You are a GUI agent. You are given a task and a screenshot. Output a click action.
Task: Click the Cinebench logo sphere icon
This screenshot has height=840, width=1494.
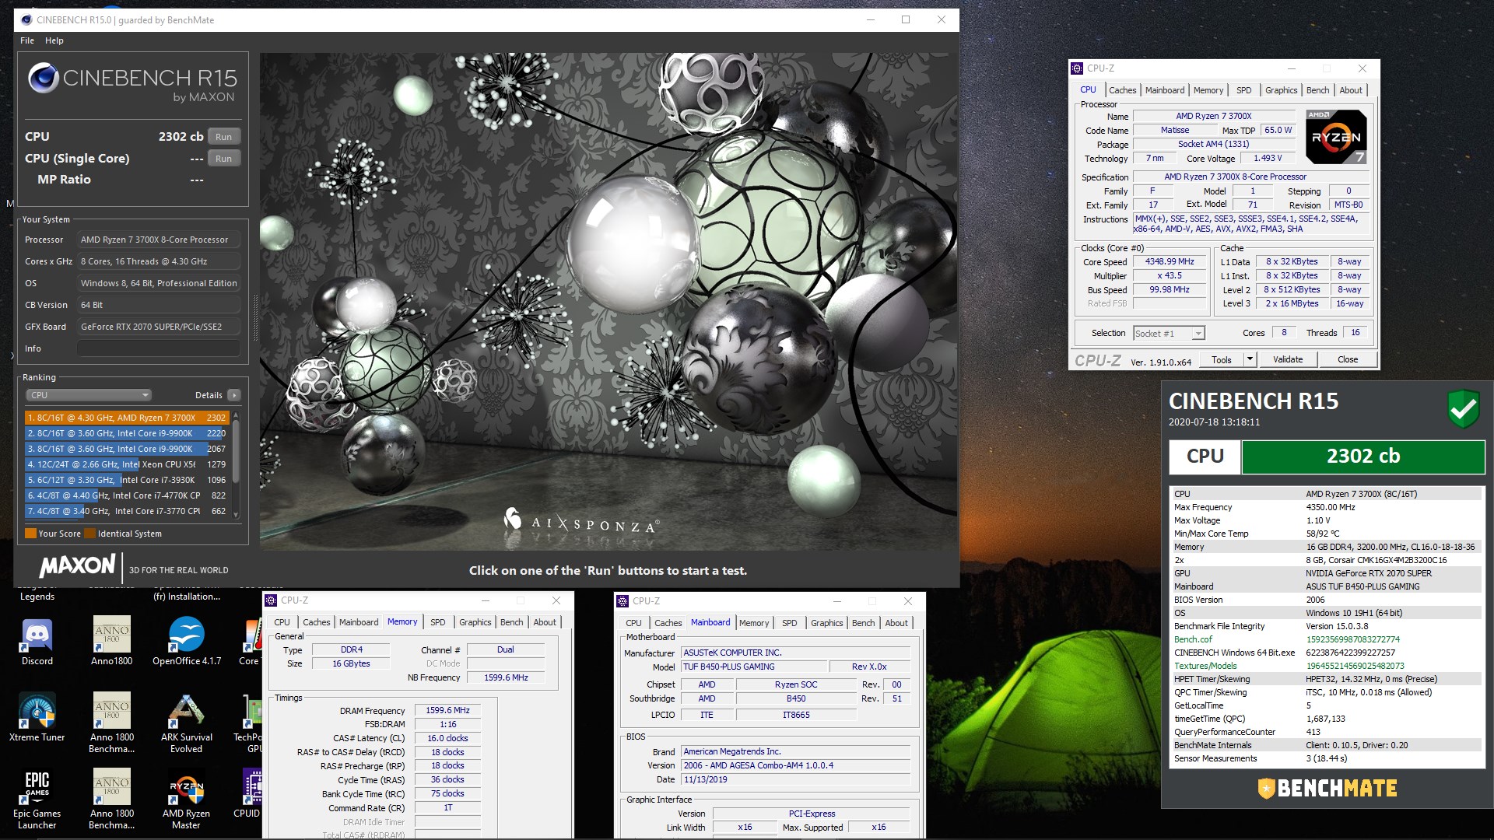tap(44, 79)
